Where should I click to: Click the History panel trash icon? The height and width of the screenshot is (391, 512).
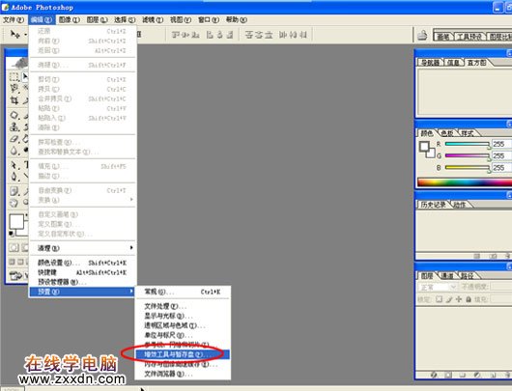[508, 256]
